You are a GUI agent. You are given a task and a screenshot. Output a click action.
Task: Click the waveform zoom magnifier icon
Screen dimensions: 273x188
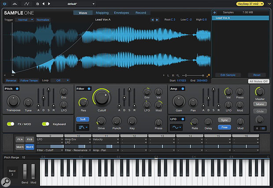pos(178,75)
